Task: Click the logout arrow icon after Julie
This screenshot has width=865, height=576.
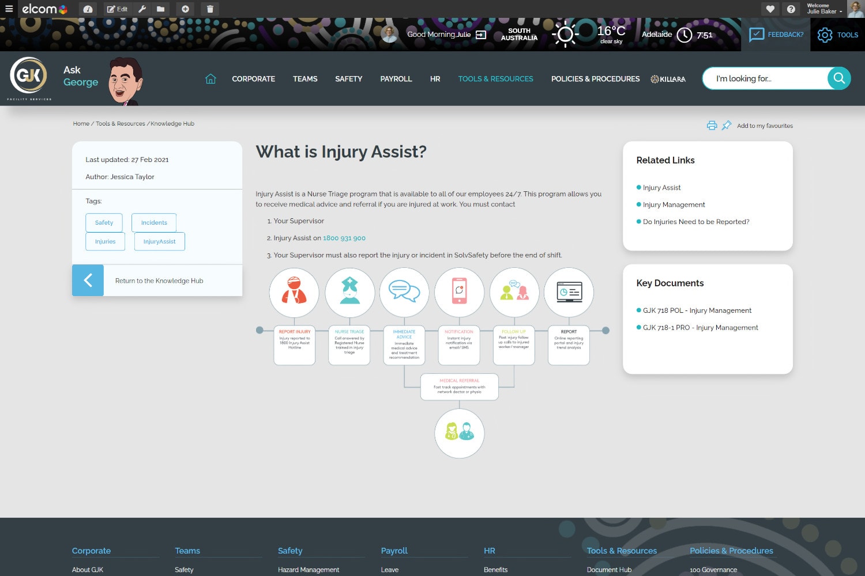Action: tap(481, 35)
